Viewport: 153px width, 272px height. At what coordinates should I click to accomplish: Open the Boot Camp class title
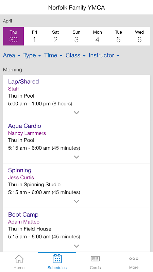[x=23, y=215]
